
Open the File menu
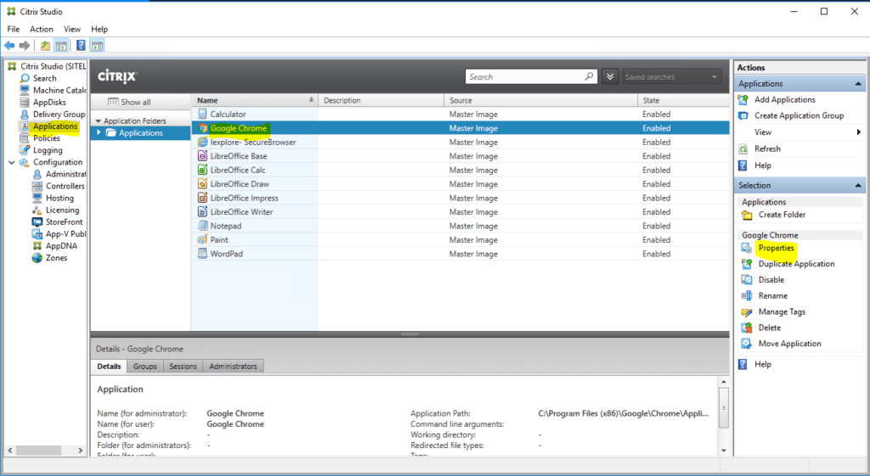click(14, 29)
